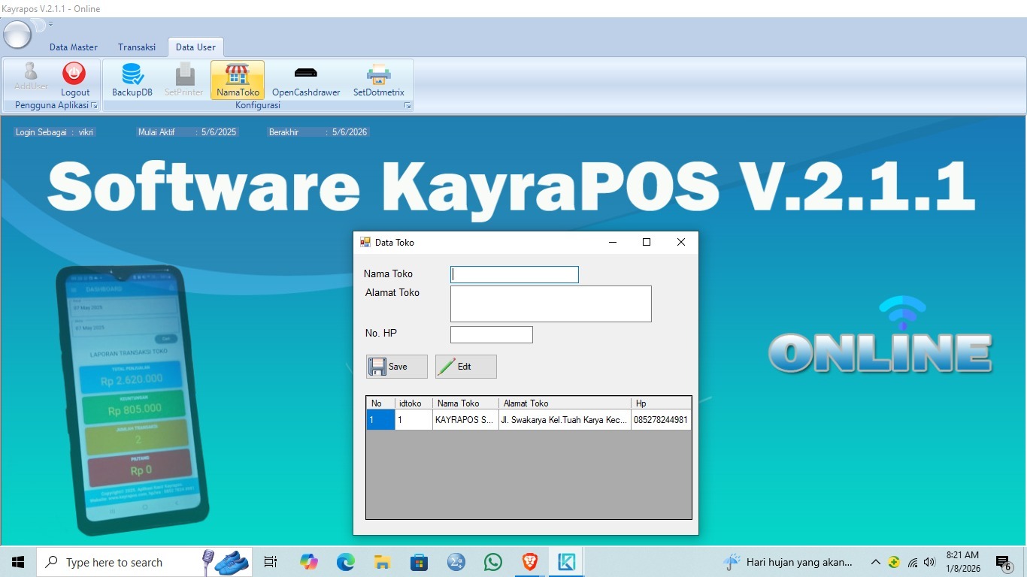This screenshot has height=577, width=1027.
Task: Click the OpenCashdrawer icon
Action: click(x=305, y=75)
